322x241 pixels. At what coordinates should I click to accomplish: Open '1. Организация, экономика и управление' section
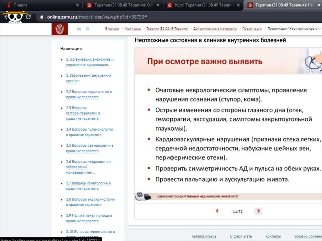coord(90,62)
